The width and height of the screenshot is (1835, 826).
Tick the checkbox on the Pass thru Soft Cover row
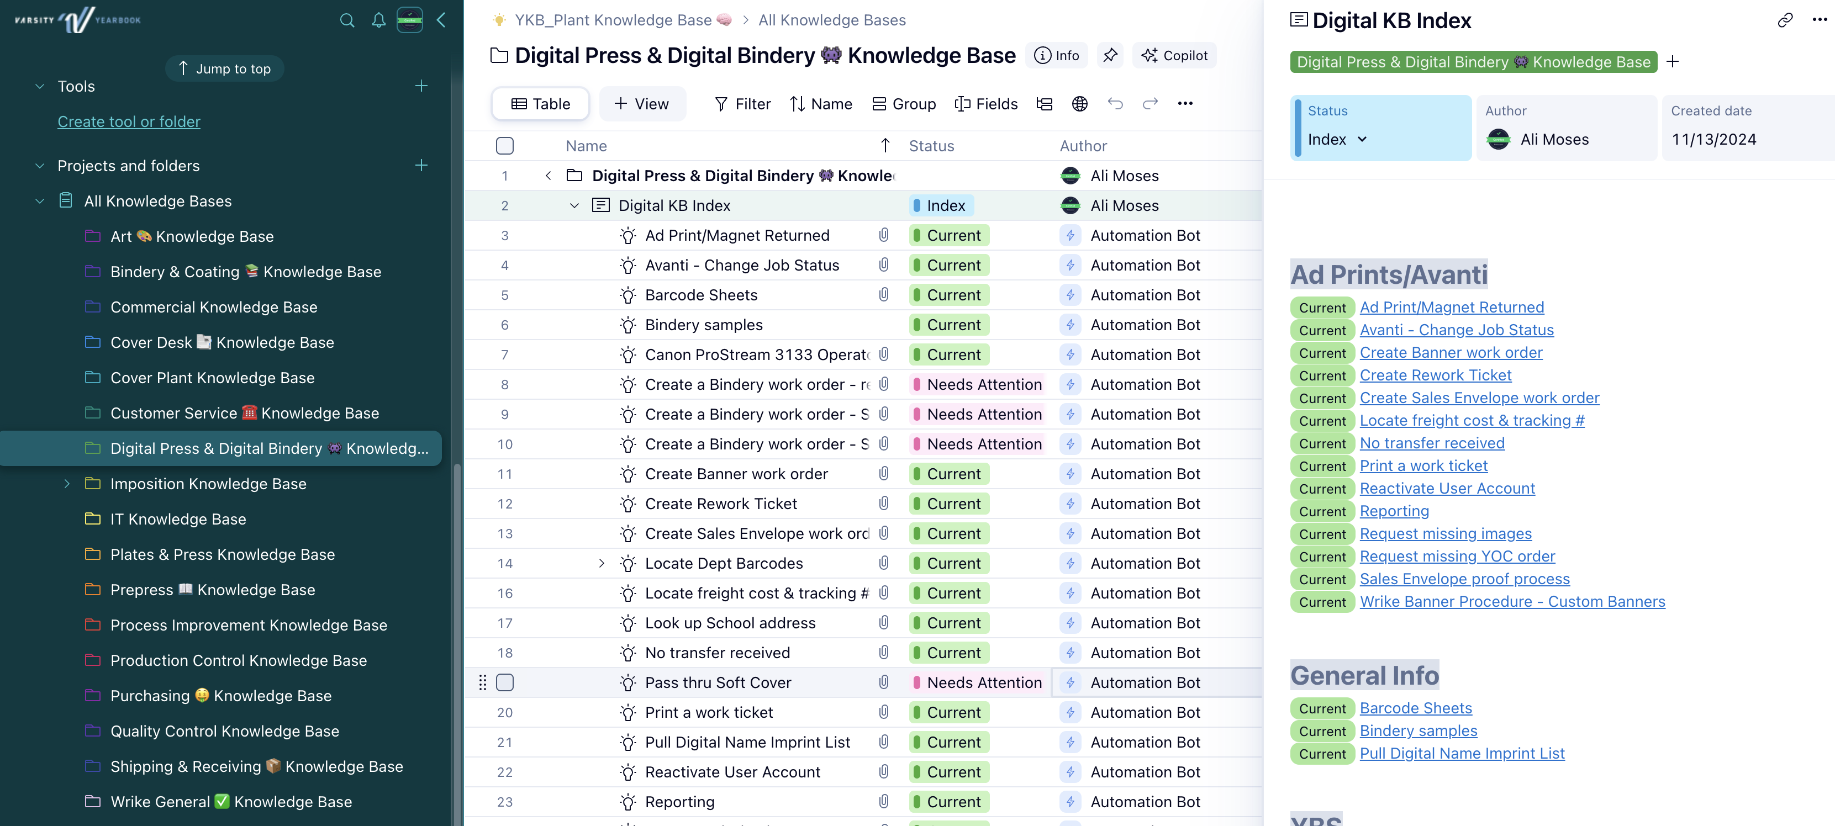coord(504,682)
